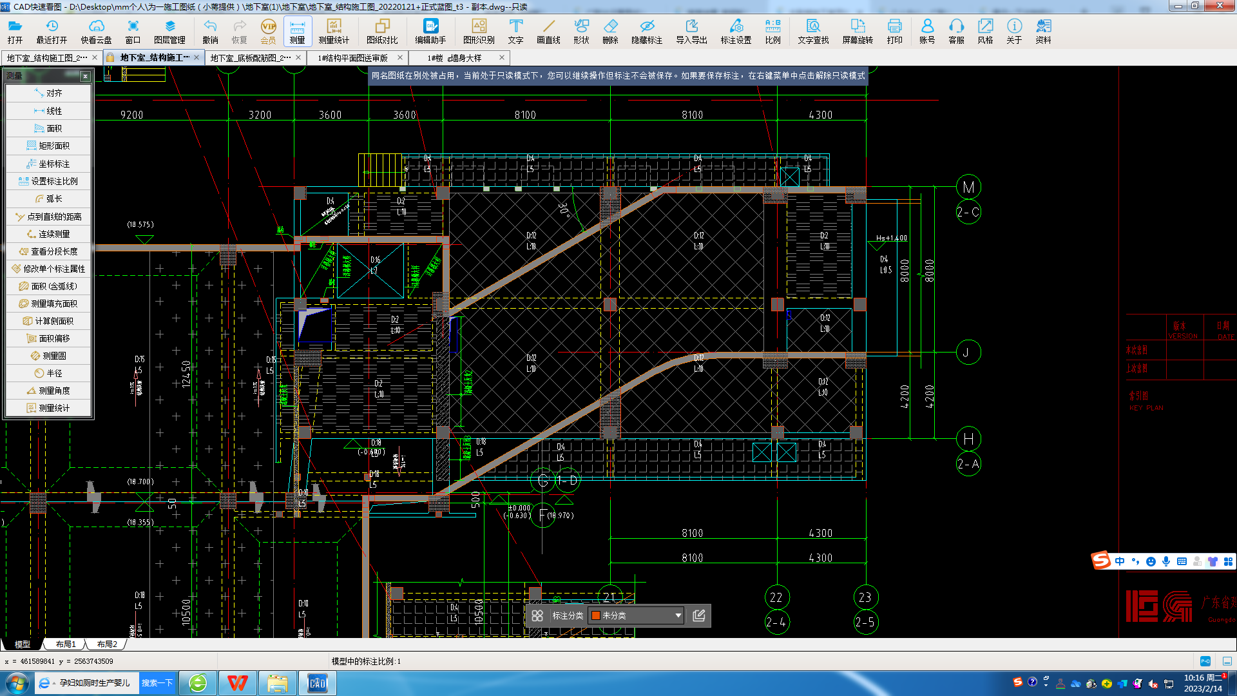Select 点到直线的距离 tool
The height and width of the screenshot is (696, 1237).
[48, 217]
